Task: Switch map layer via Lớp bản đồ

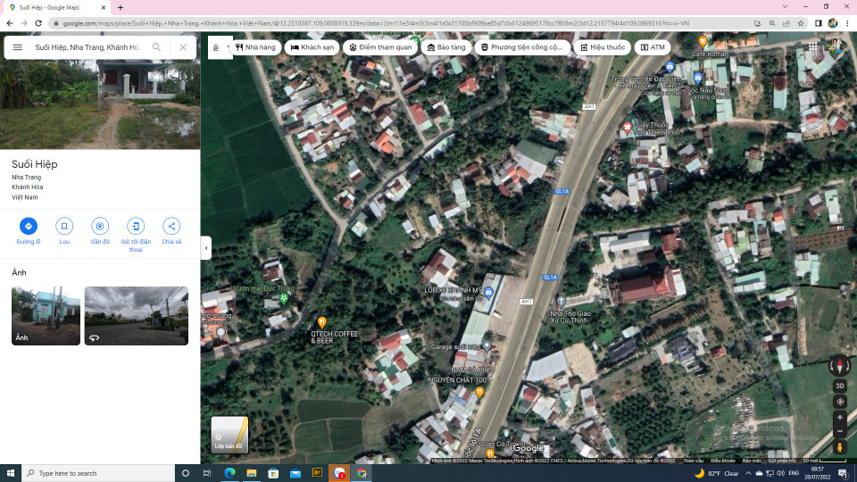Action: [x=229, y=435]
